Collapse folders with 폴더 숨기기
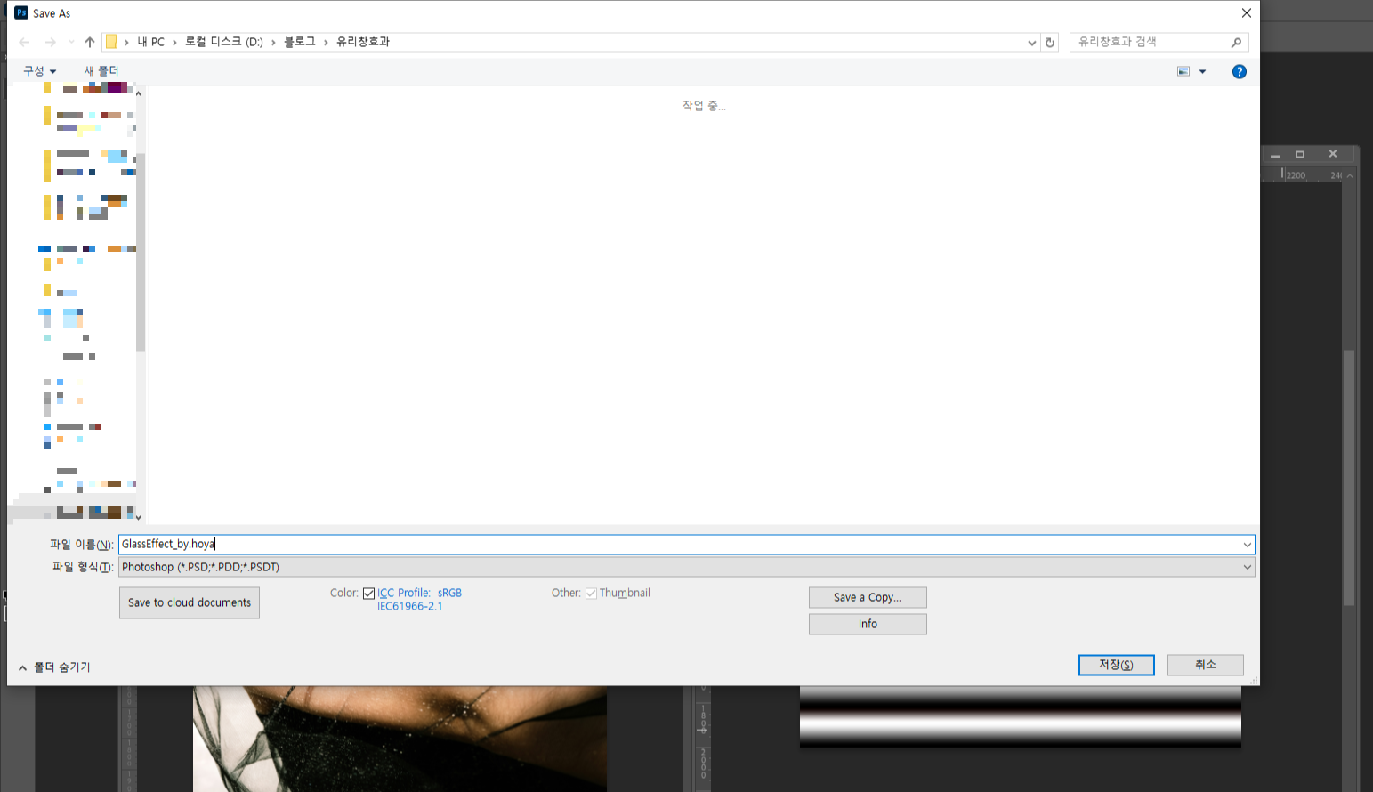Screen dimensions: 1373x792 click(54, 667)
